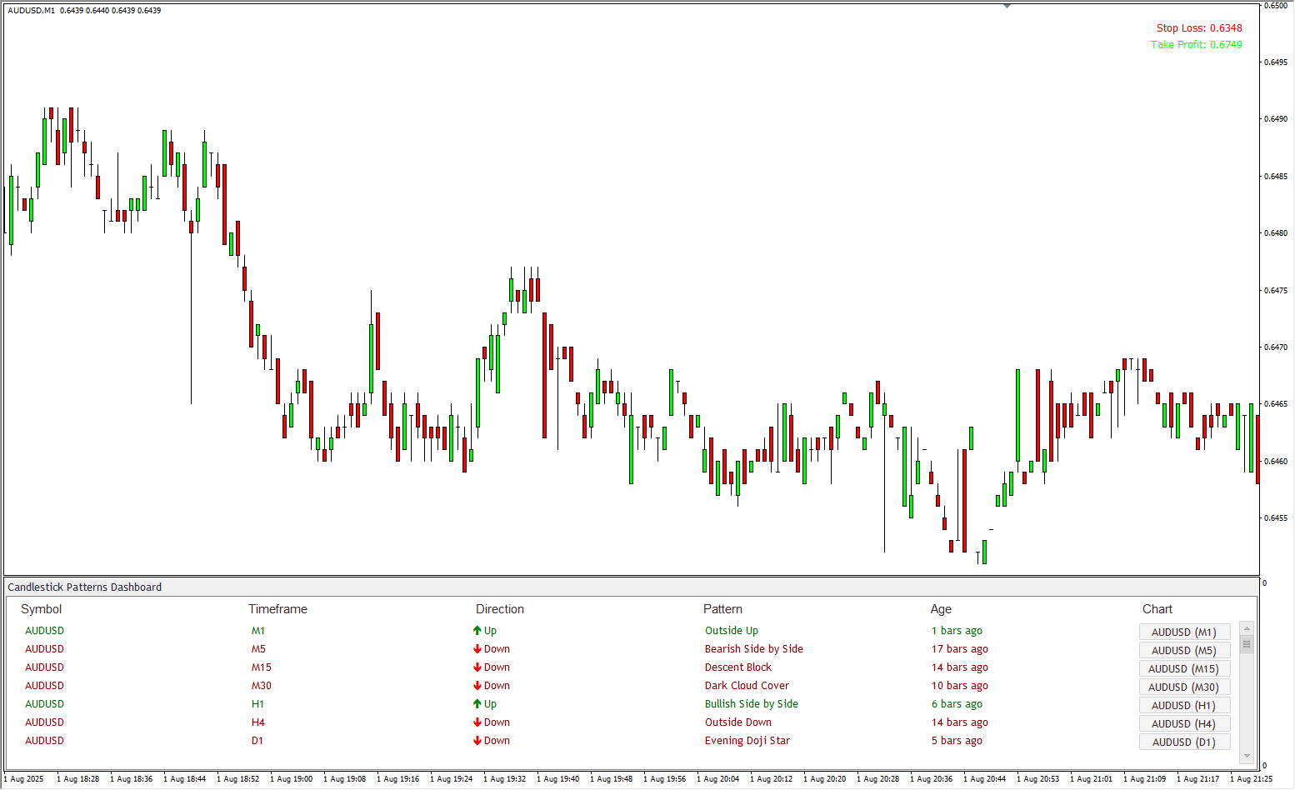Click the 0.6495 price scale label
This screenshot has width=1295, height=790.
pos(1277,62)
